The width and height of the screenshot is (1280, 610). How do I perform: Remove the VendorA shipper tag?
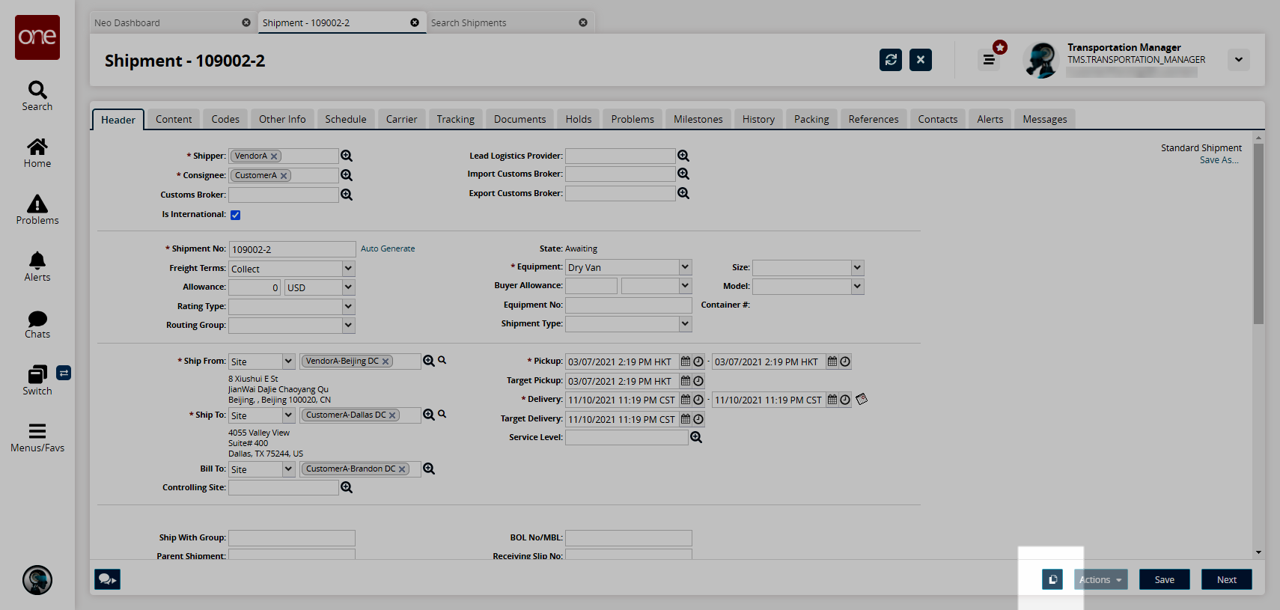point(274,156)
